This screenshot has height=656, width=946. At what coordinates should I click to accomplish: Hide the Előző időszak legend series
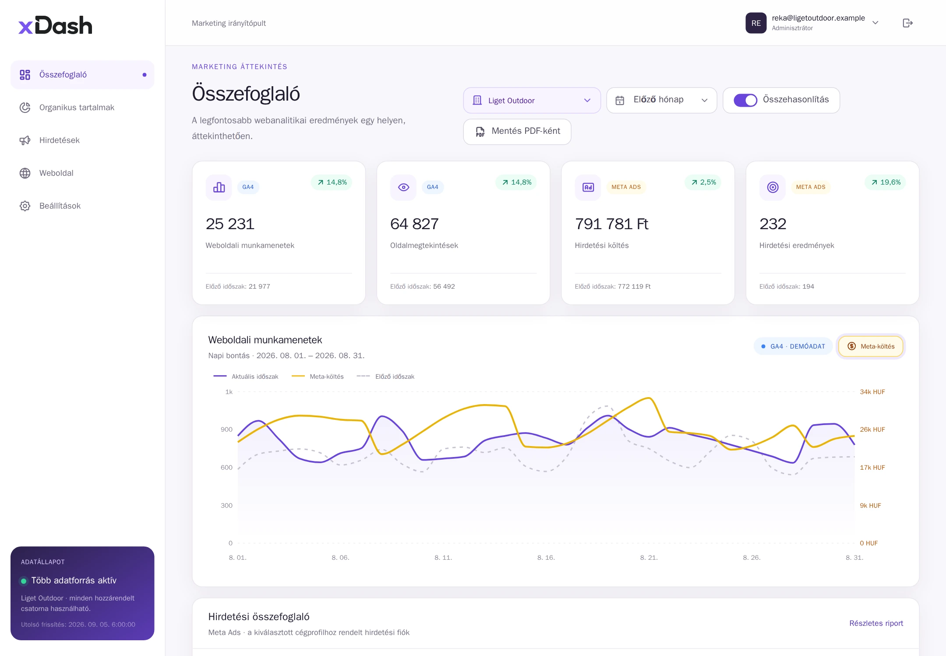click(x=385, y=377)
